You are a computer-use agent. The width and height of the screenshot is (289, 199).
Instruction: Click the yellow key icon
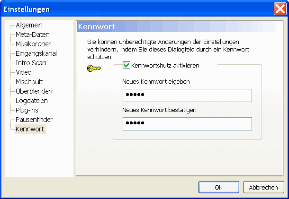click(94, 68)
